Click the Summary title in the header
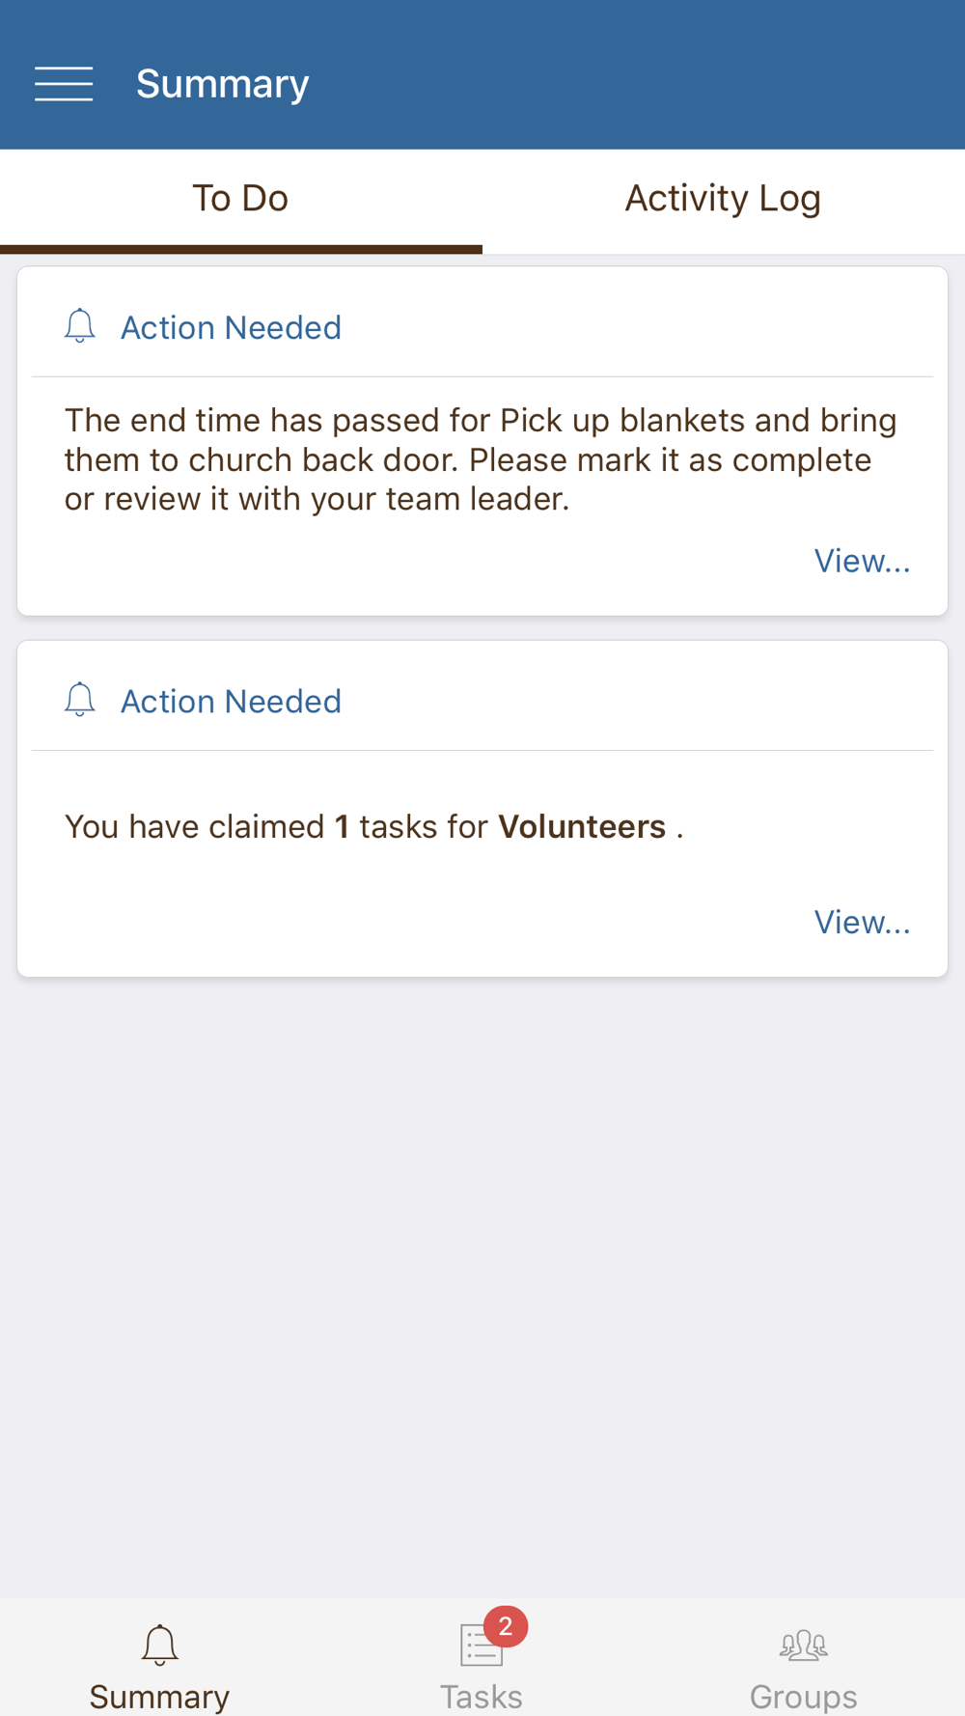Viewport: 965px width, 1716px height. point(222,84)
